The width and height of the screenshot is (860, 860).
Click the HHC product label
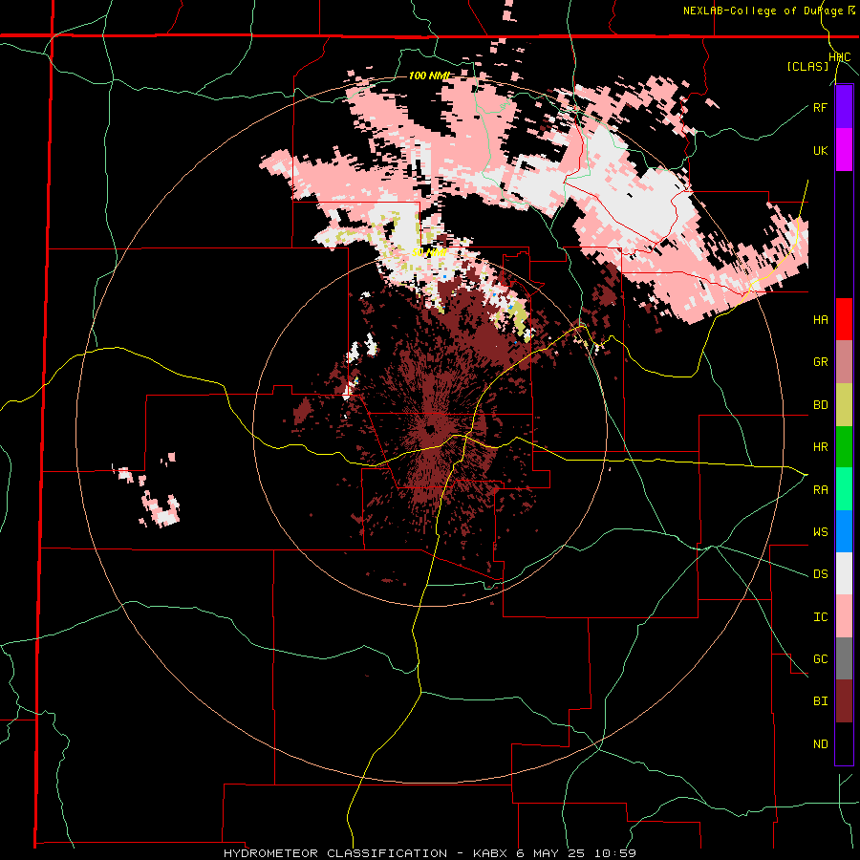[x=840, y=57]
